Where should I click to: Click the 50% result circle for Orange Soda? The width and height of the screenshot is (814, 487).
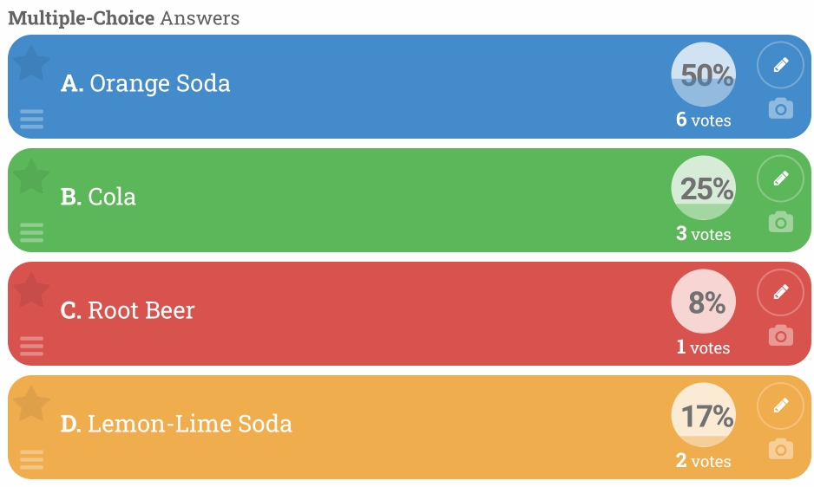click(704, 75)
